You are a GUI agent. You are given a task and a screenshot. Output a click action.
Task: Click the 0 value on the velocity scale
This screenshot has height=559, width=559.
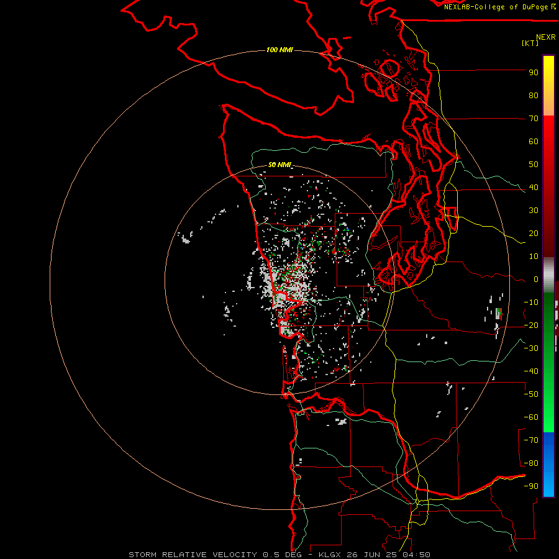click(x=536, y=279)
